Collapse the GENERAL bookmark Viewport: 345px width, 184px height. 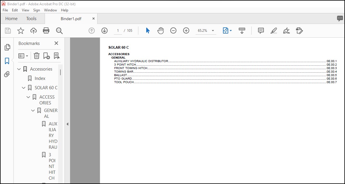point(33,110)
